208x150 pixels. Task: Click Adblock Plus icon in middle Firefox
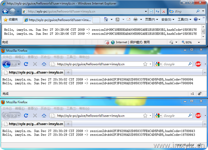tap(198, 64)
